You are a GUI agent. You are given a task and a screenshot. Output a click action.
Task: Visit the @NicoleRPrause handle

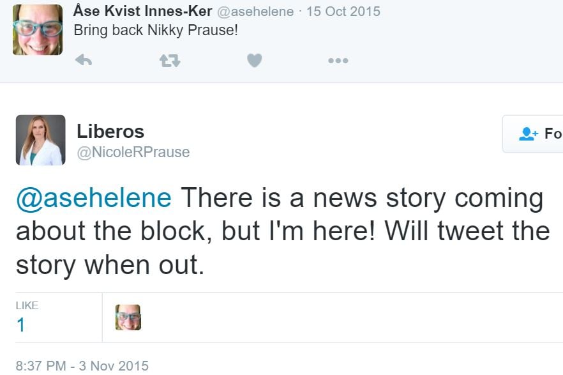tap(133, 152)
